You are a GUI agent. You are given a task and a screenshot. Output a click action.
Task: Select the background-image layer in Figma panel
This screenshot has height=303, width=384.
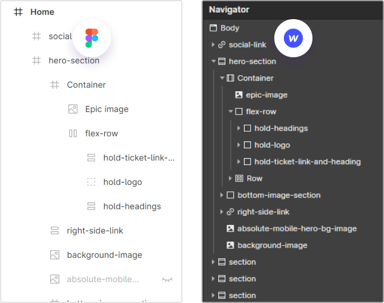104,255
